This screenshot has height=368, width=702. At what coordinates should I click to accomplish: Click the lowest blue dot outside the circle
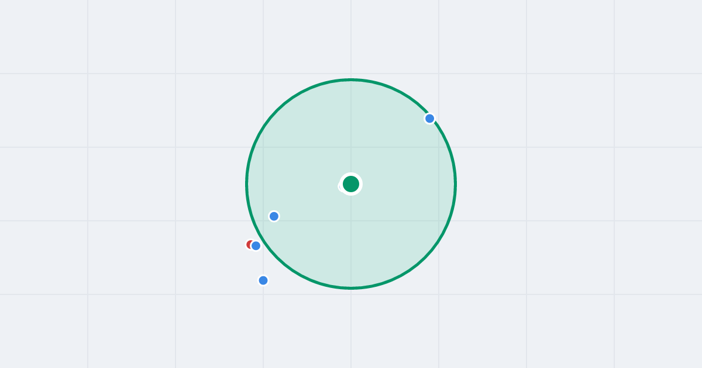(x=263, y=280)
